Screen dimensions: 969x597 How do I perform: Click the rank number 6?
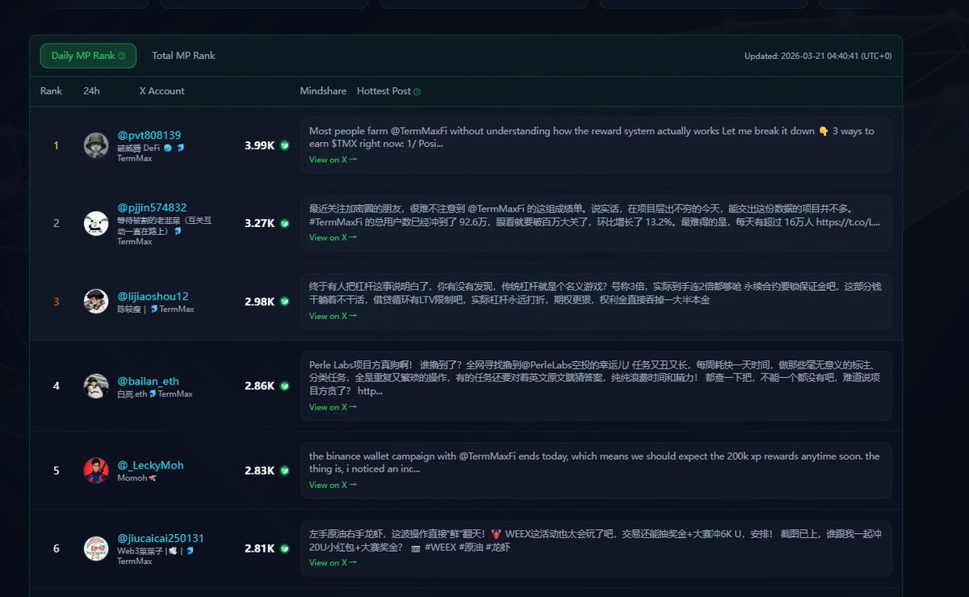click(x=56, y=549)
